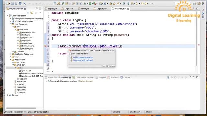The image size is (207, 116).
Task: Select SqServlet.java in Project Explorer
Action: (x=28, y=46)
